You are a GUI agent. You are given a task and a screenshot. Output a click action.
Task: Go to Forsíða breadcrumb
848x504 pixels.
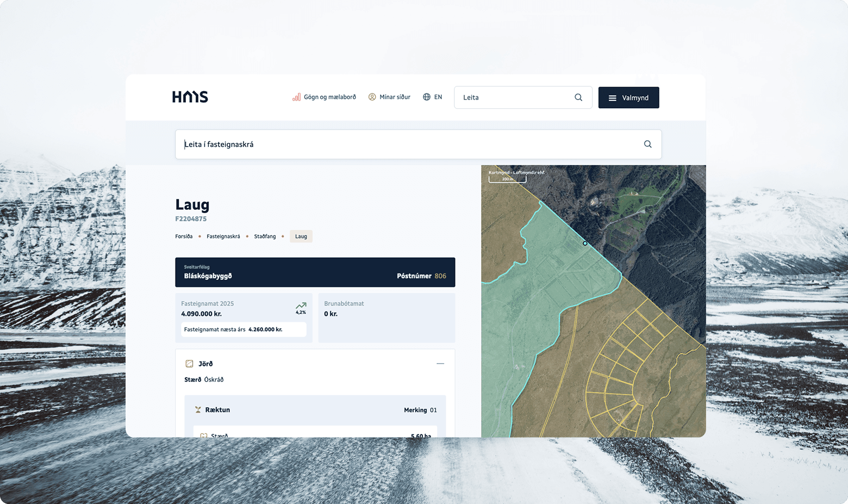(184, 237)
